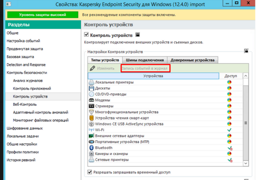Click the Wi-Fi antenna icon
This screenshot has width=256, height=180.
(x=91, y=130)
